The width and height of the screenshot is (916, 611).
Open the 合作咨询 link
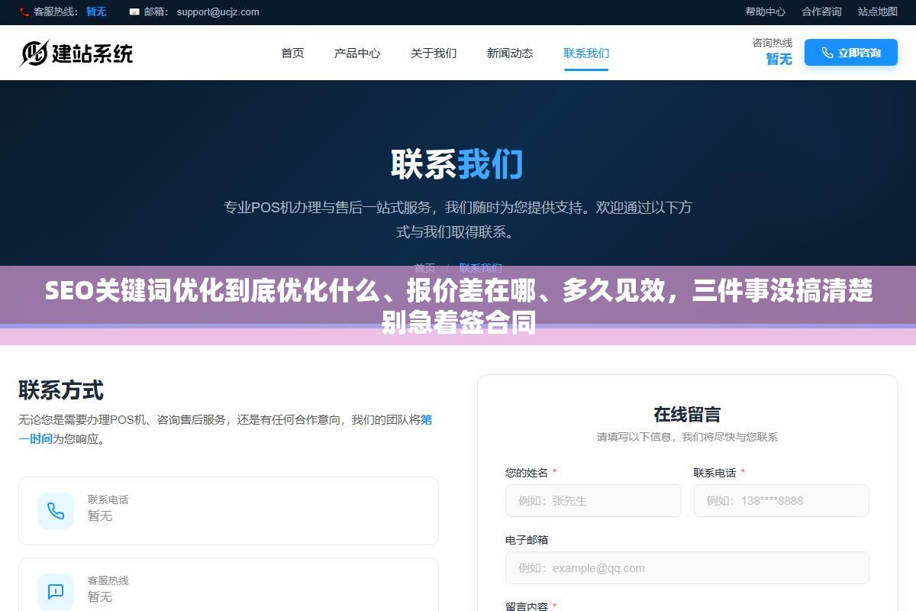pos(821,11)
